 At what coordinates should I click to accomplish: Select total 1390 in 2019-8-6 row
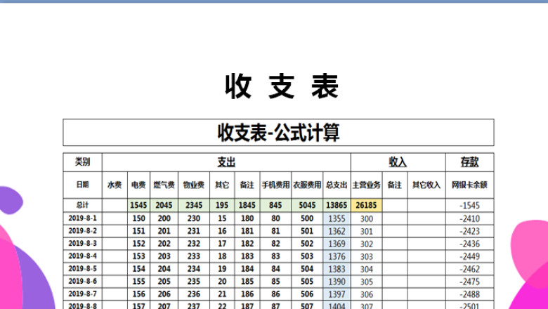[x=337, y=282]
